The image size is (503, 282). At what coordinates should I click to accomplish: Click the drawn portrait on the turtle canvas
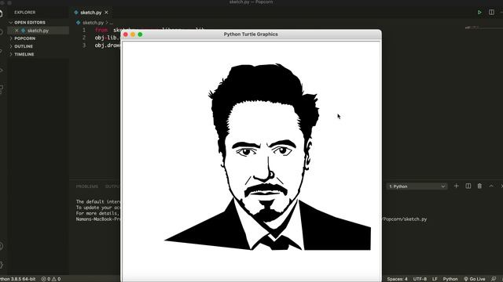(268, 157)
